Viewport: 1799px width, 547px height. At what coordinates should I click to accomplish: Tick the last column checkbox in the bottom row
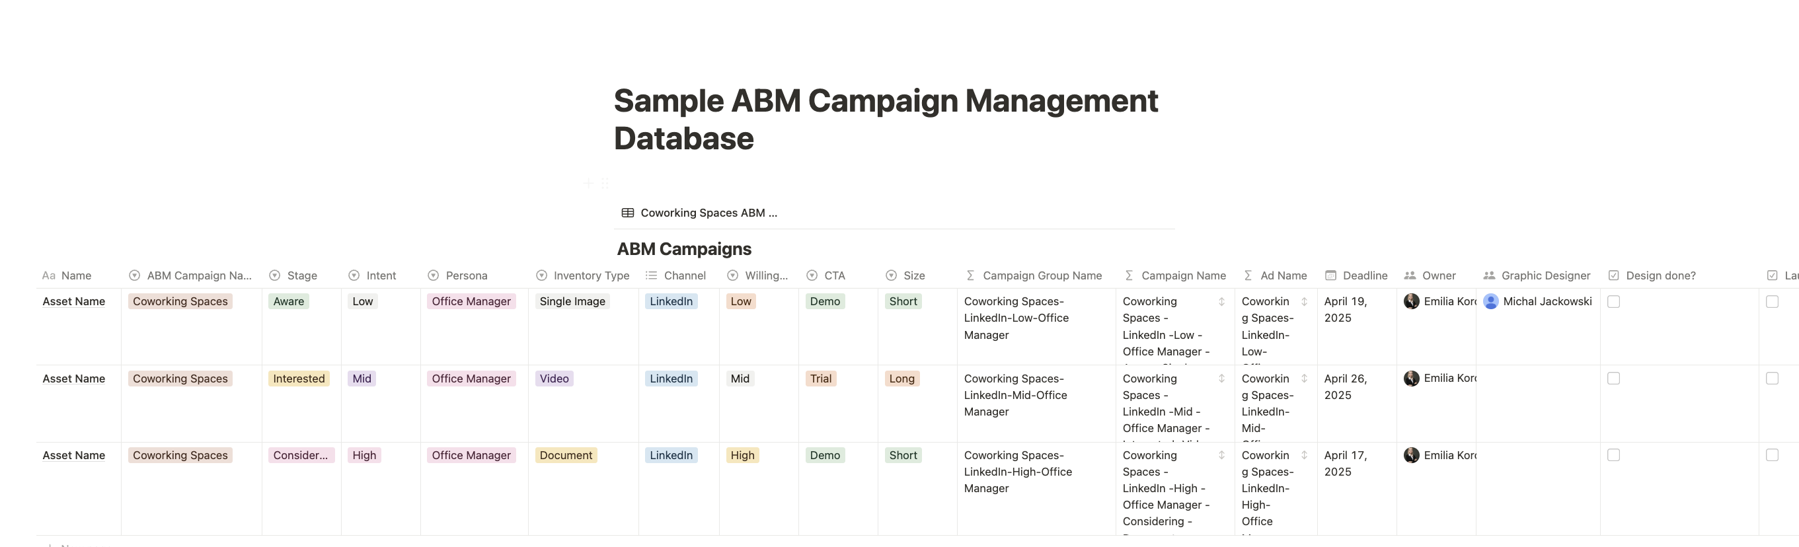1772,455
